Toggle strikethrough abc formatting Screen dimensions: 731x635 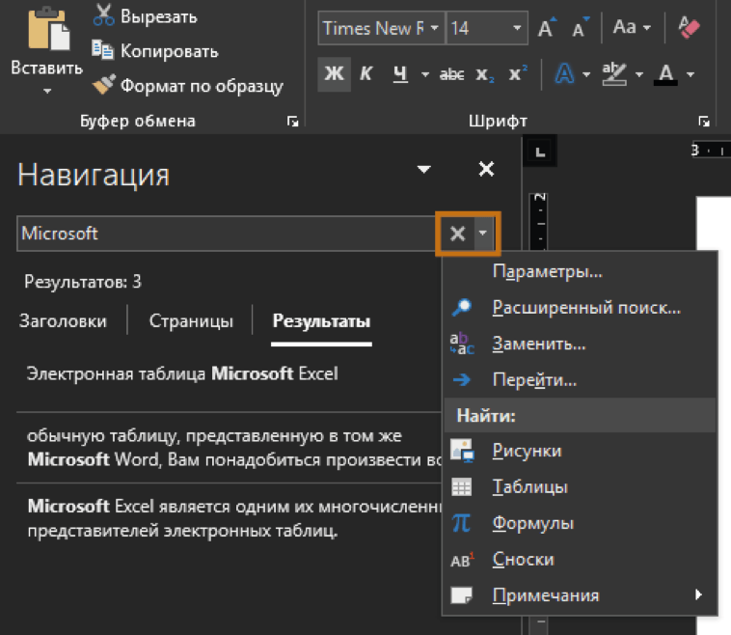[451, 74]
